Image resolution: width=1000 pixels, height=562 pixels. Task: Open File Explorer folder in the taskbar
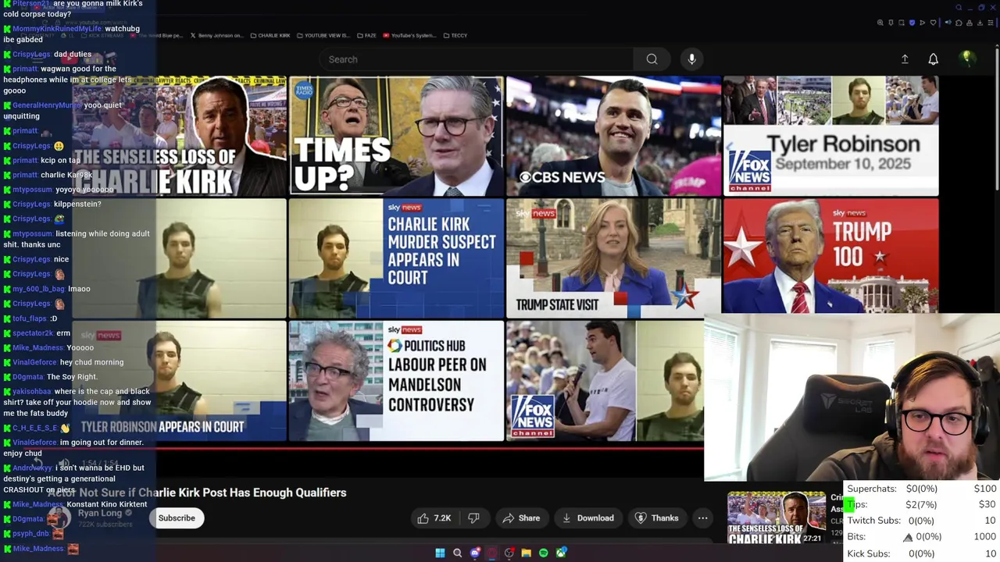[x=527, y=553]
